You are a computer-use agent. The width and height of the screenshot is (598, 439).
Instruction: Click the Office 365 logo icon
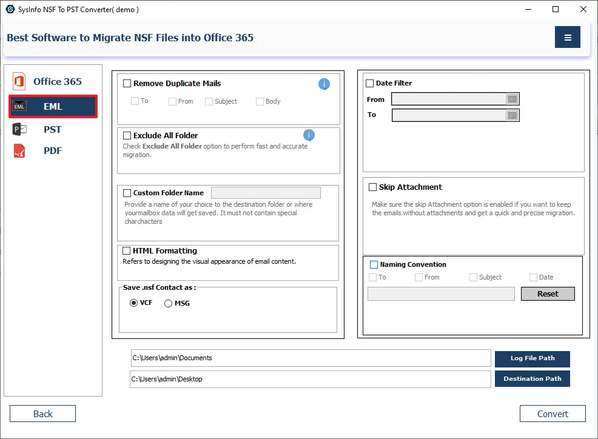point(19,81)
